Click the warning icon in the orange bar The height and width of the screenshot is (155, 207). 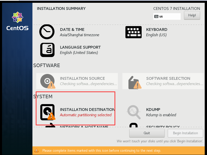[x=36, y=150]
